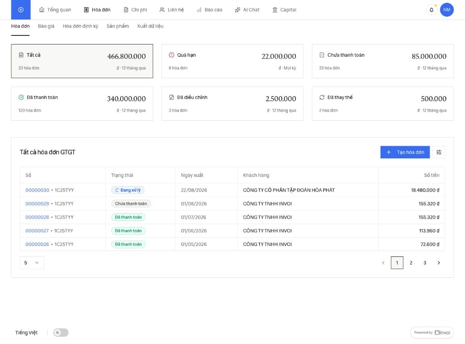Click the Đang xử lý status badge
465x344 pixels.
tap(128, 190)
